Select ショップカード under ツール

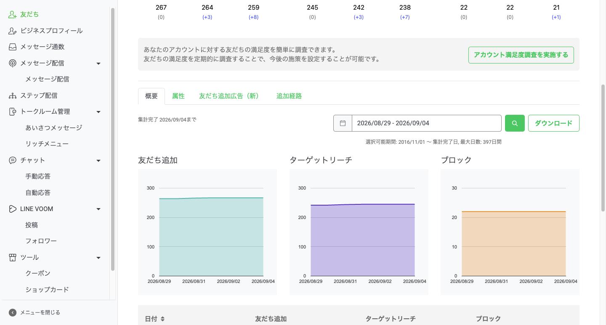pos(47,290)
